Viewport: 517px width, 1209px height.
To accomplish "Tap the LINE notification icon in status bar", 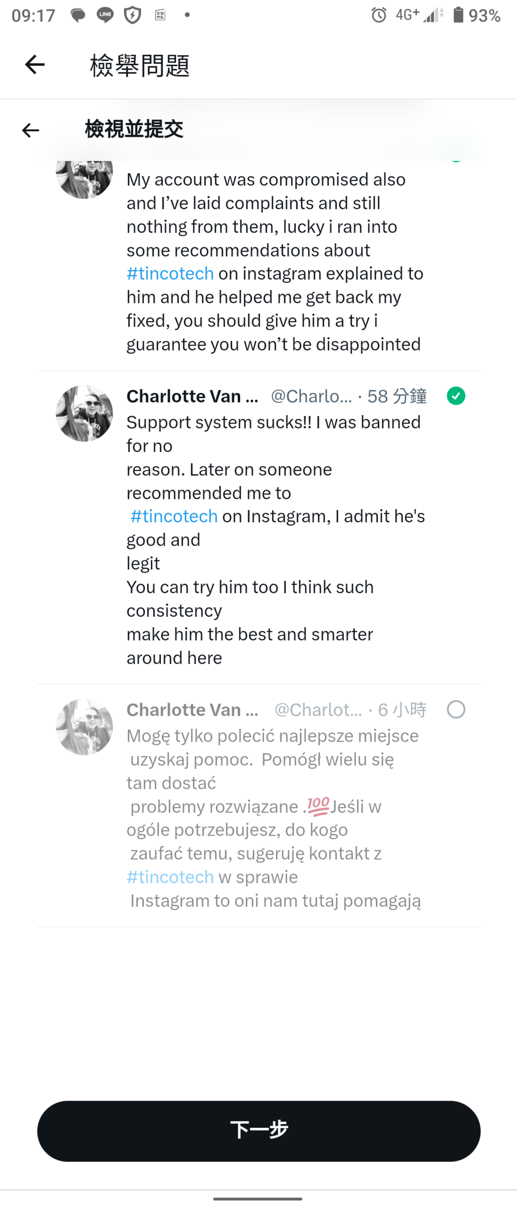I will [105, 15].
